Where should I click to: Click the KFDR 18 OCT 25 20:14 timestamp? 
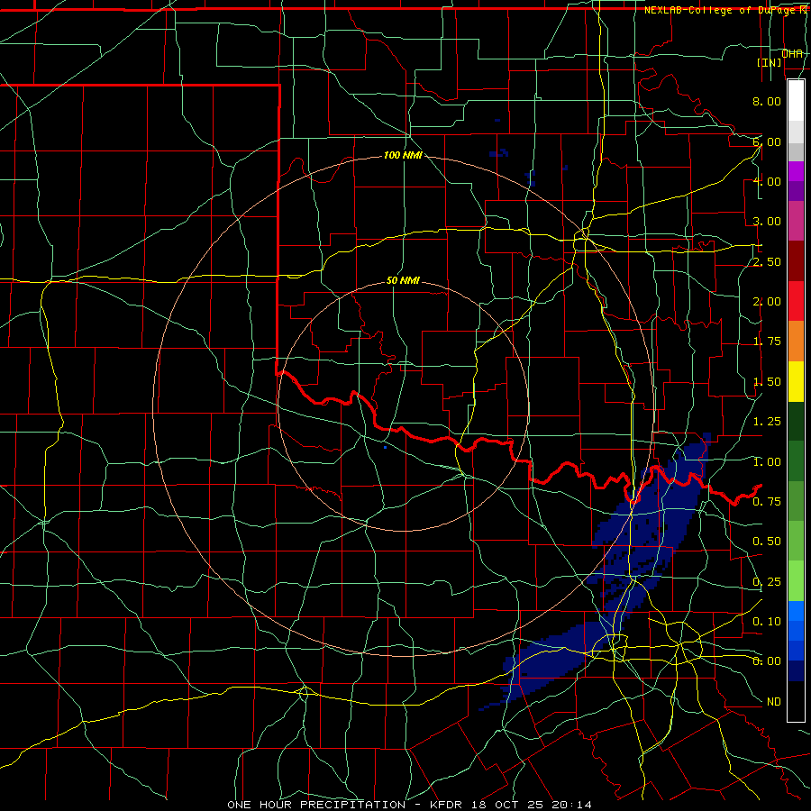(x=511, y=805)
